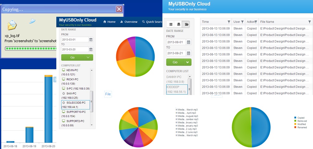Click the TO date field showing 2013-03-20
Screen dimensions: 313x149
tap(75, 49)
